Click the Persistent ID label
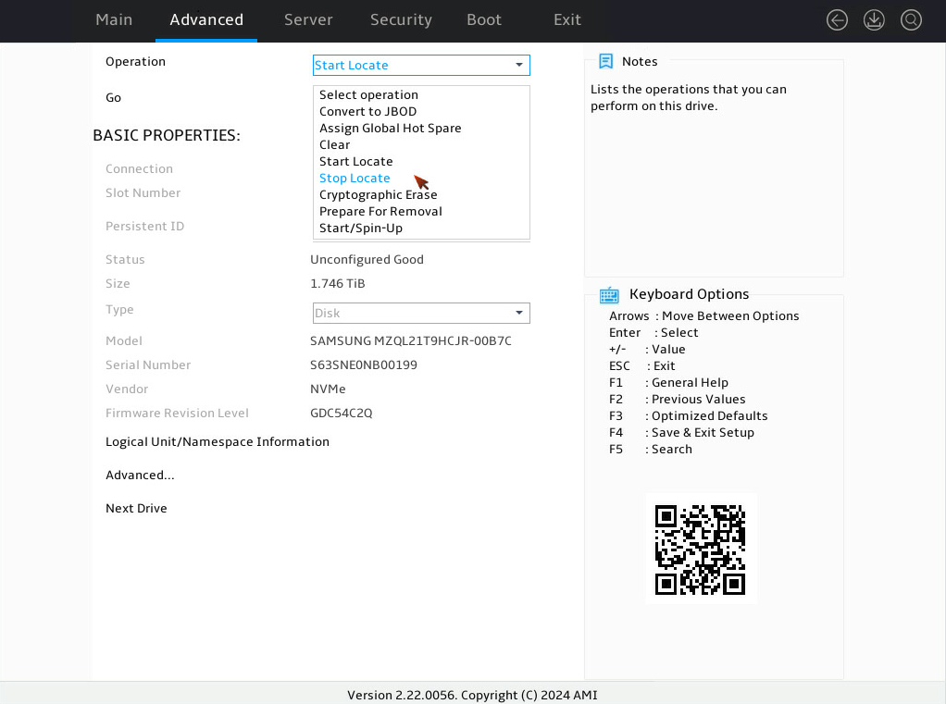The image size is (946, 704). click(x=144, y=227)
